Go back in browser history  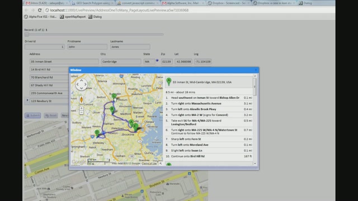click(26, 10)
